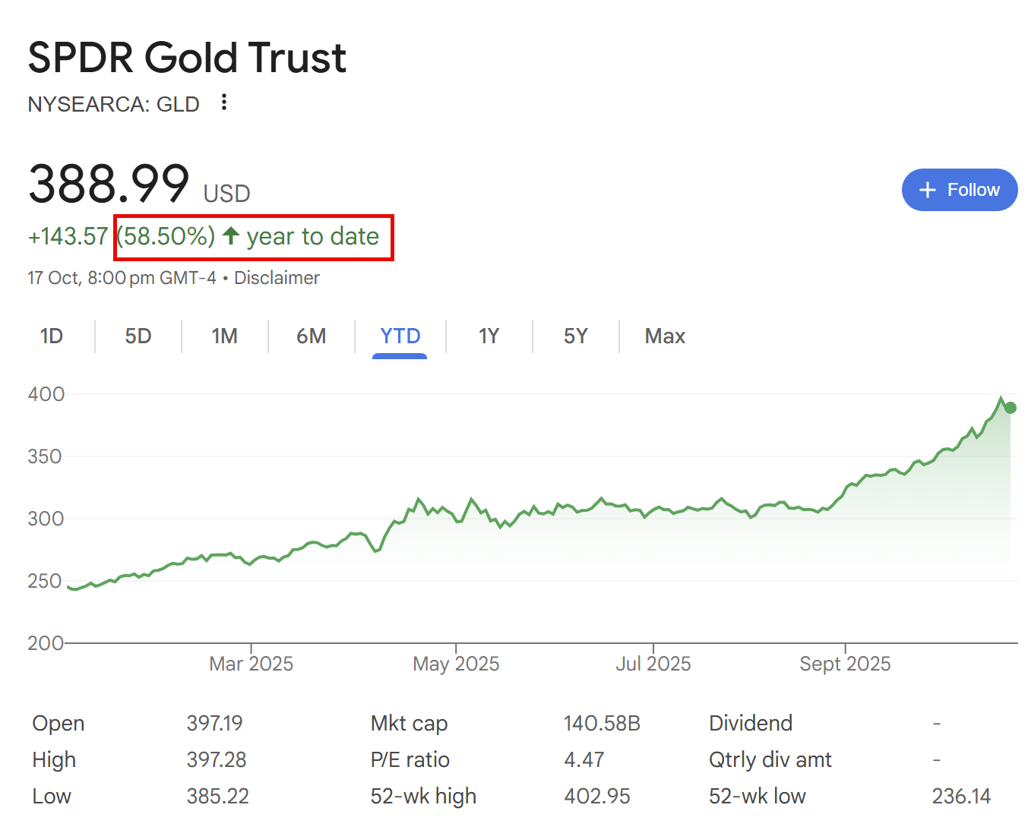This screenshot has height=830, width=1028.
Task: Click the green up-arrow beside year to date
Action: point(231,236)
